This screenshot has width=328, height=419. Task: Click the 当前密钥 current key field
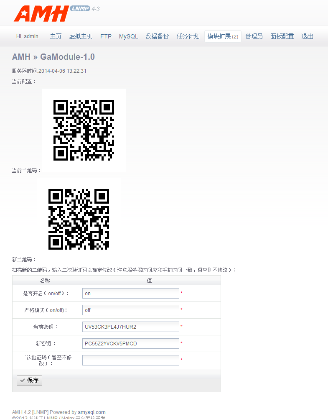click(130, 327)
